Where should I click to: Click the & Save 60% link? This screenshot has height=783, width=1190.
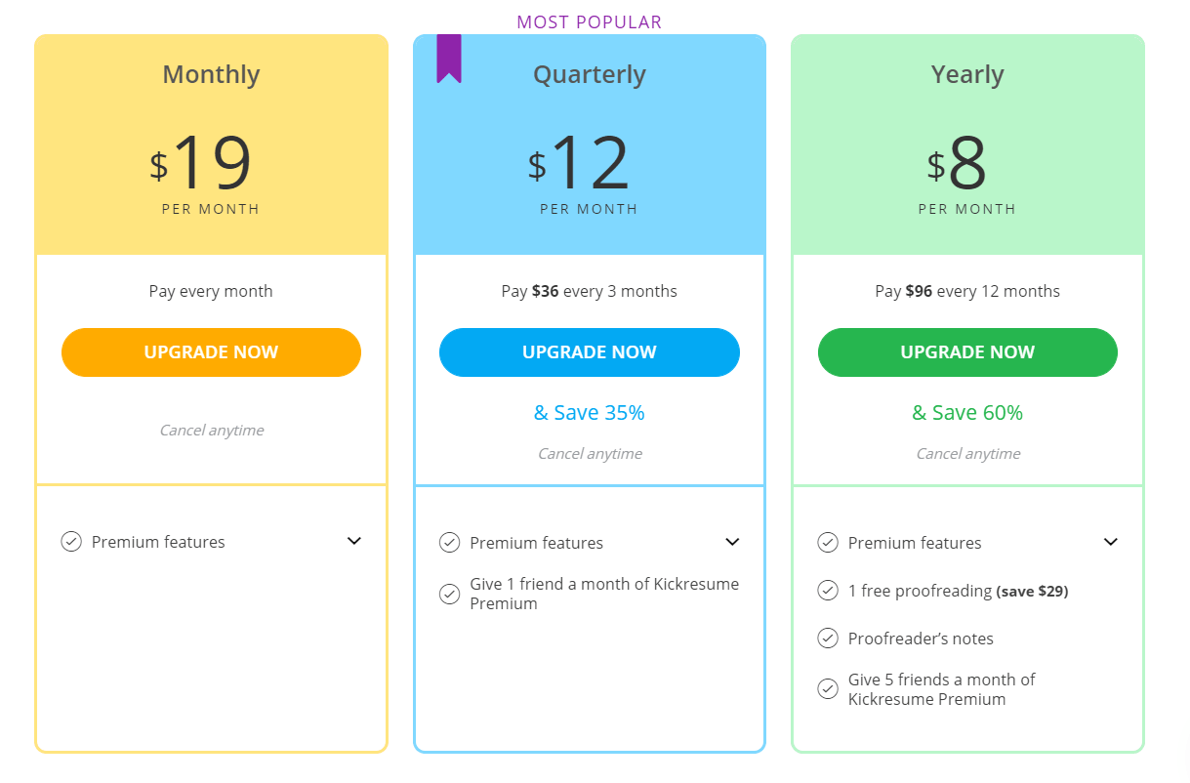pyautogui.click(x=966, y=412)
